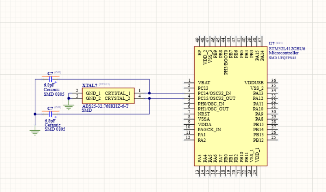Viewport: 326px width, 192px height.
Task: Select the VSS_1 pin label
Action: click(x=252, y=156)
